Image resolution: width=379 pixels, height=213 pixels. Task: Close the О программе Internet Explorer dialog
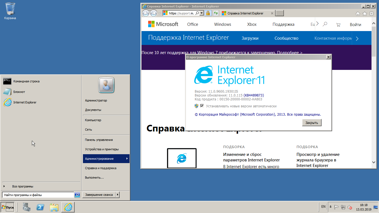pyautogui.click(x=329, y=57)
